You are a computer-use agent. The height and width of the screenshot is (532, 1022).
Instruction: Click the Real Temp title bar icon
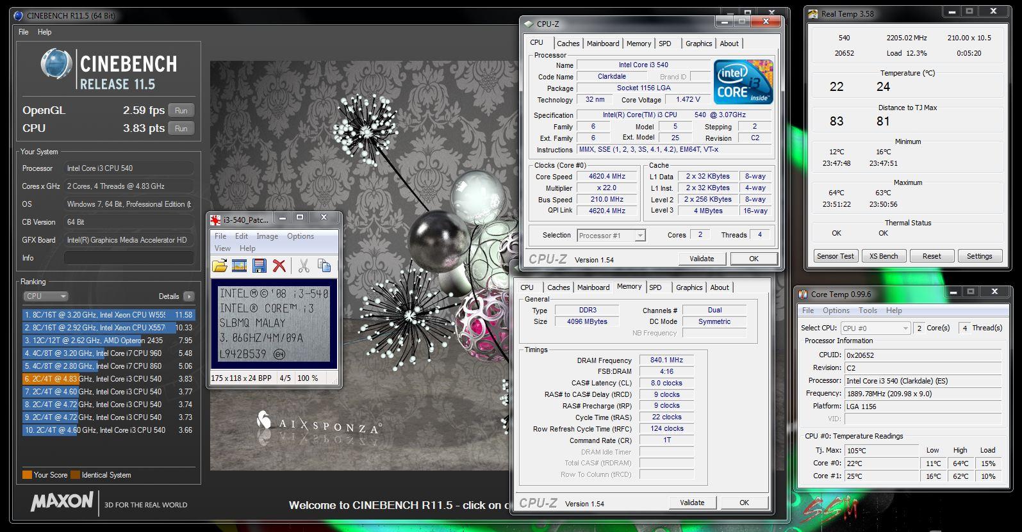click(813, 14)
